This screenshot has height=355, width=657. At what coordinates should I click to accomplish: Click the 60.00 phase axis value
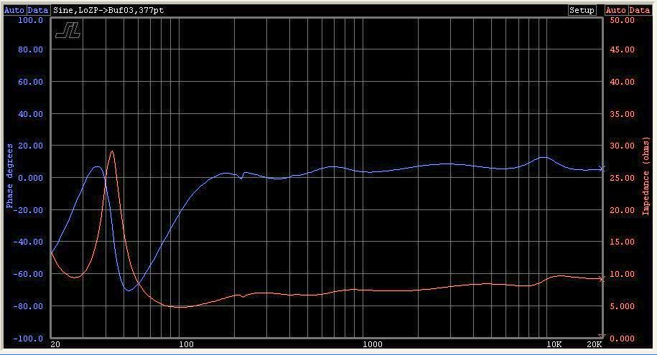(31, 82)
